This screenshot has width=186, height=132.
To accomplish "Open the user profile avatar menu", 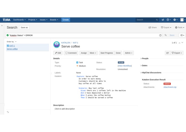I will coord(183,20).
